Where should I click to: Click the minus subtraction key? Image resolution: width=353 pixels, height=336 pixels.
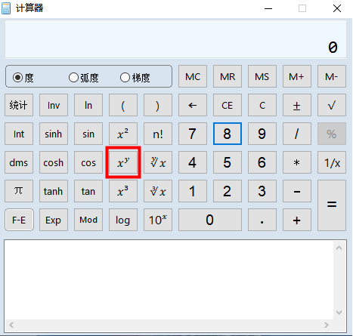pyautogui.click(x=297, y=191)
